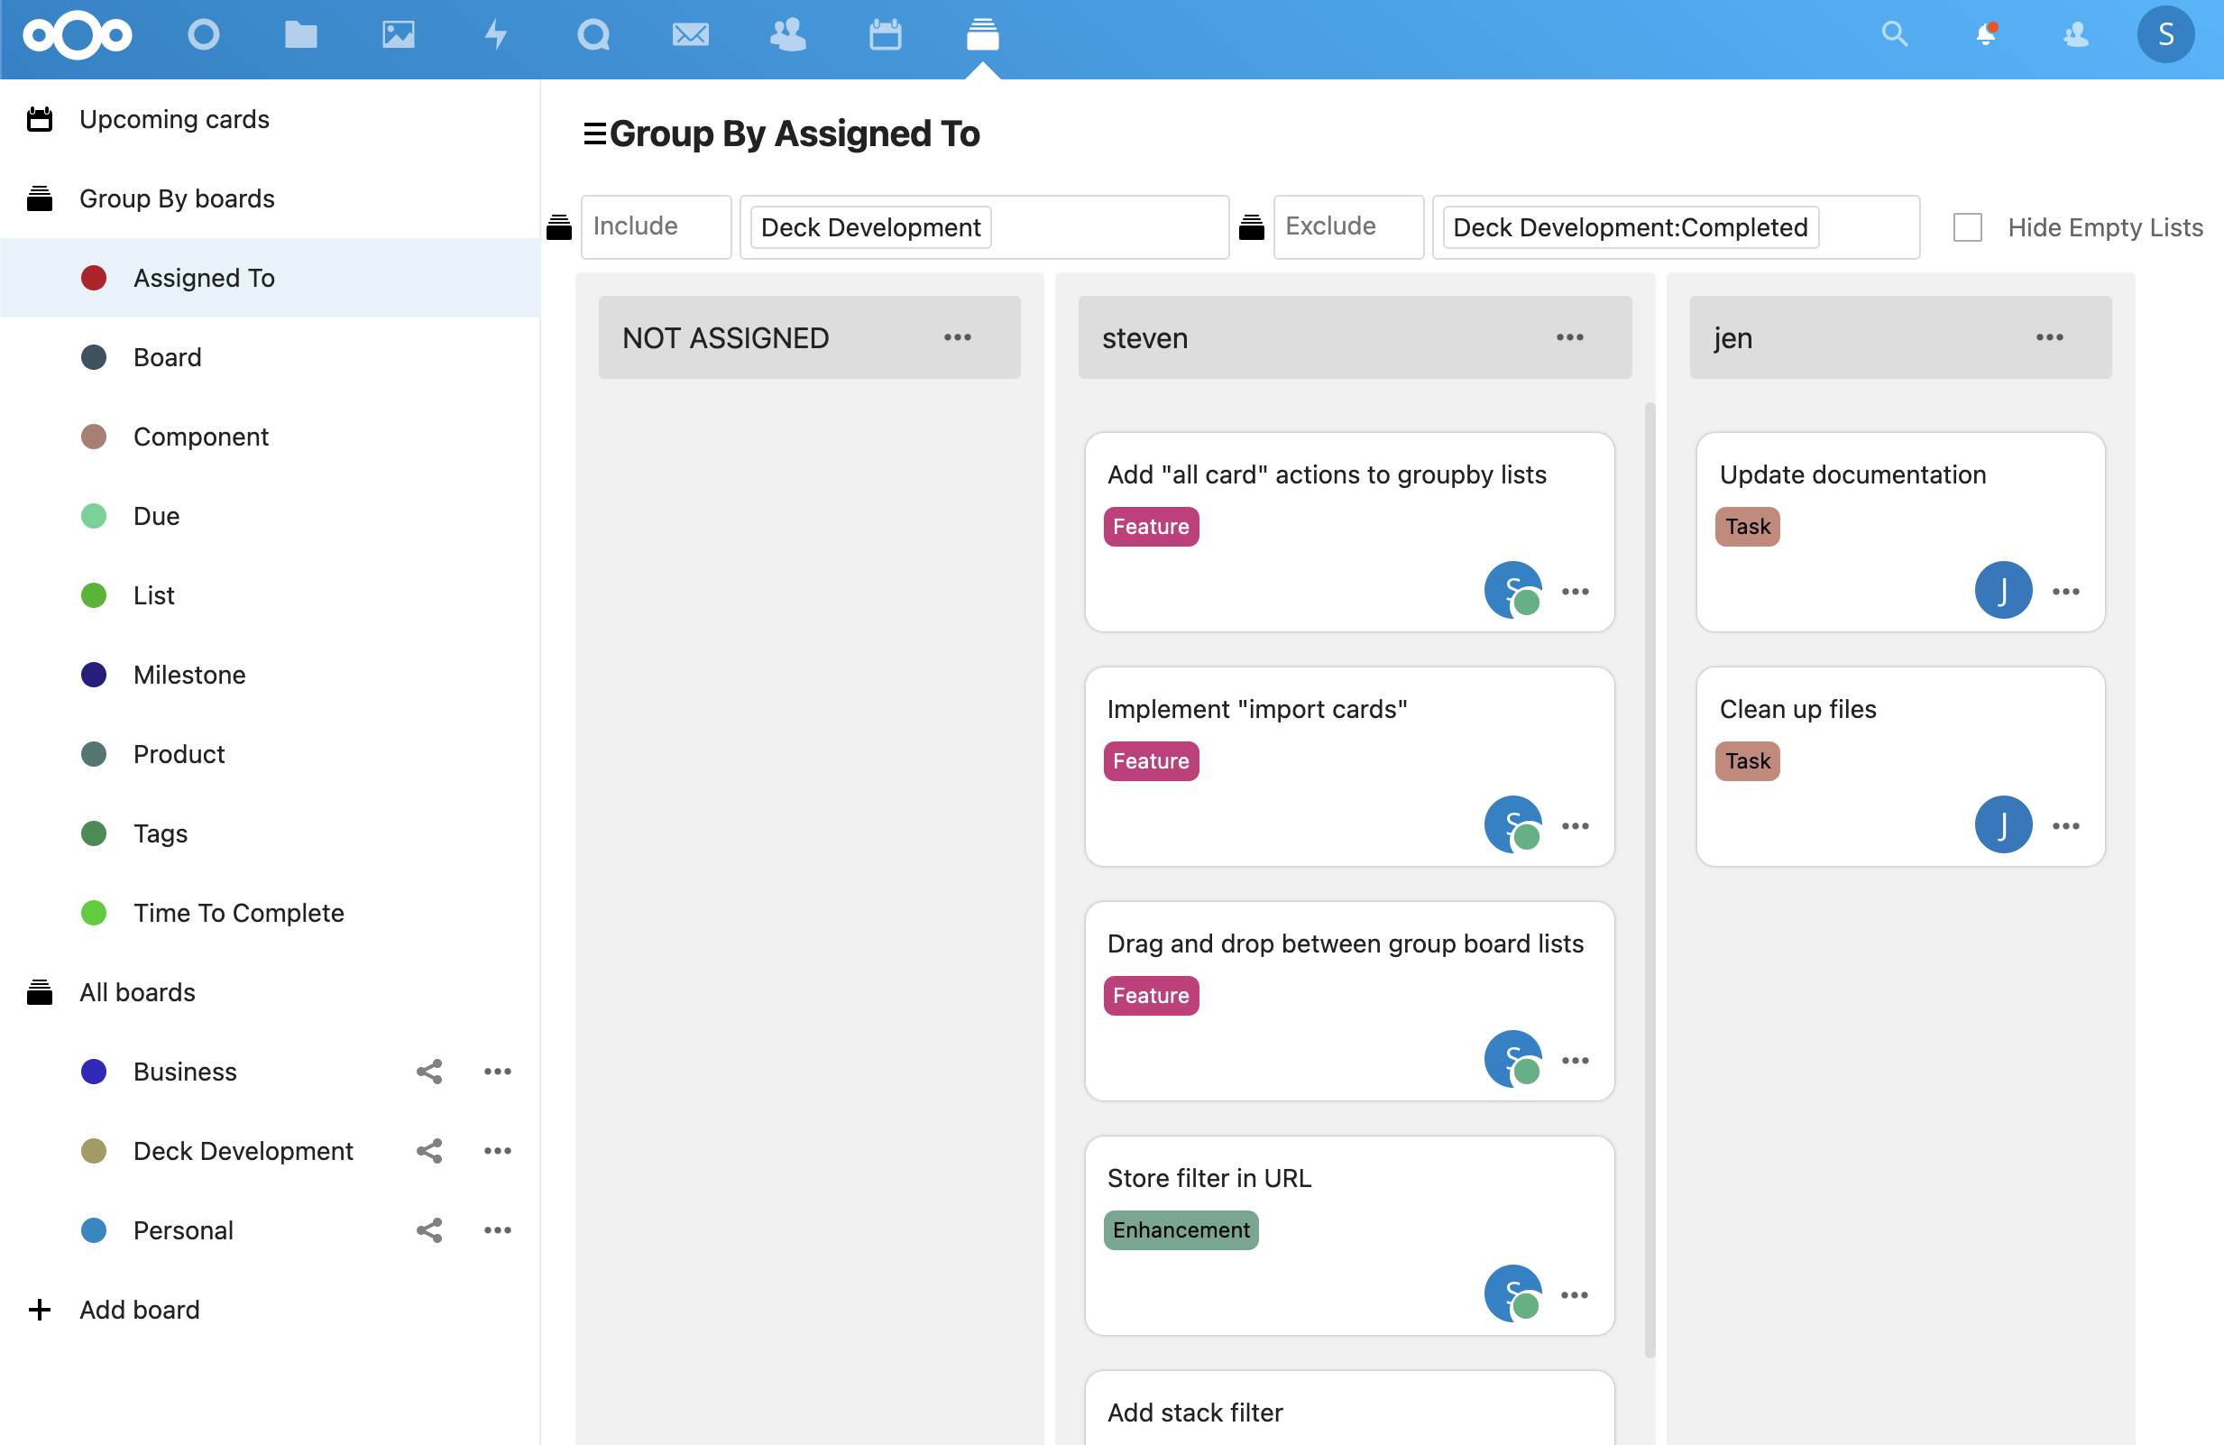Open the three-dot menu on jen list
The width and height of the screenshot is (2224, 1445).
[x=2049, y=337]
